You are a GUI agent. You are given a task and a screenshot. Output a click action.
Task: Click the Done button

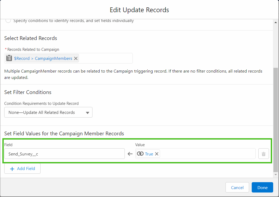[262, 187]
